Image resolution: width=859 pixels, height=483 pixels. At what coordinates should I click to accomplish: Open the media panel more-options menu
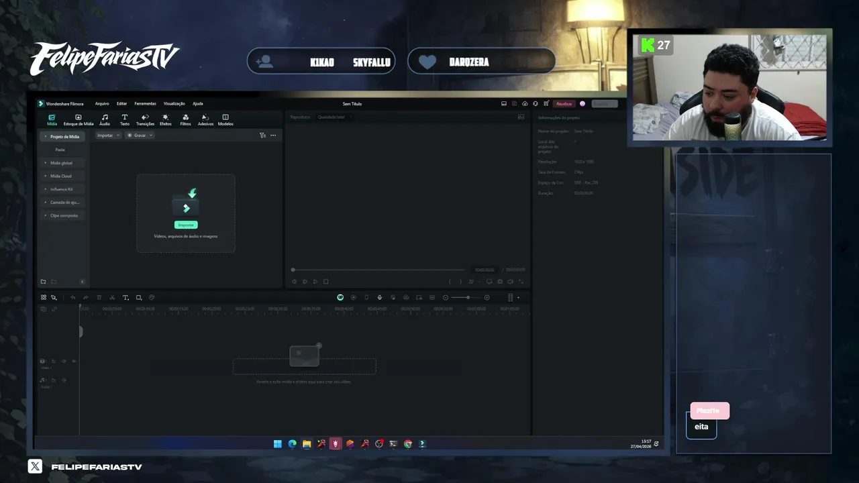(273, 136)
